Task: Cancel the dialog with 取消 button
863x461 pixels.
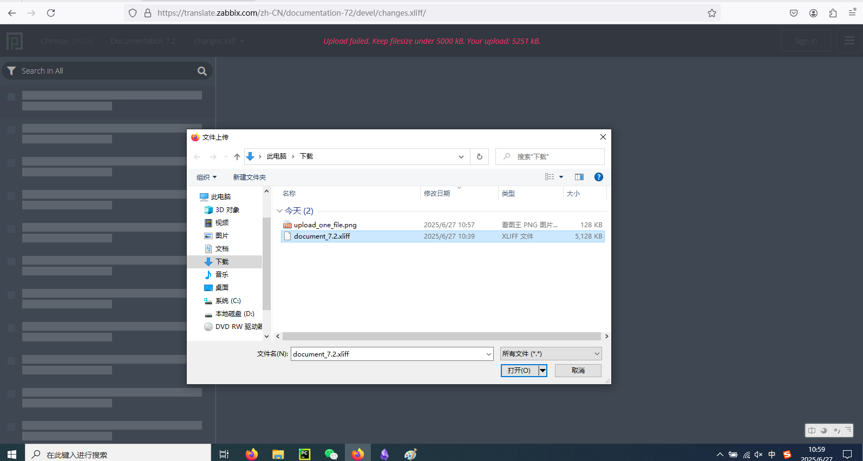Action: click(x=578, y=371)
